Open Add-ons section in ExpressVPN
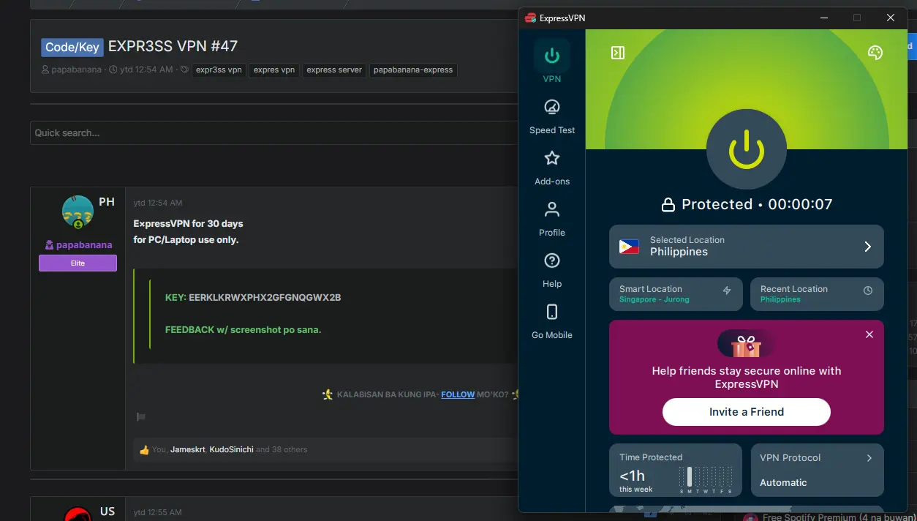The image size is (917, 521). click(x=552, y=168)
